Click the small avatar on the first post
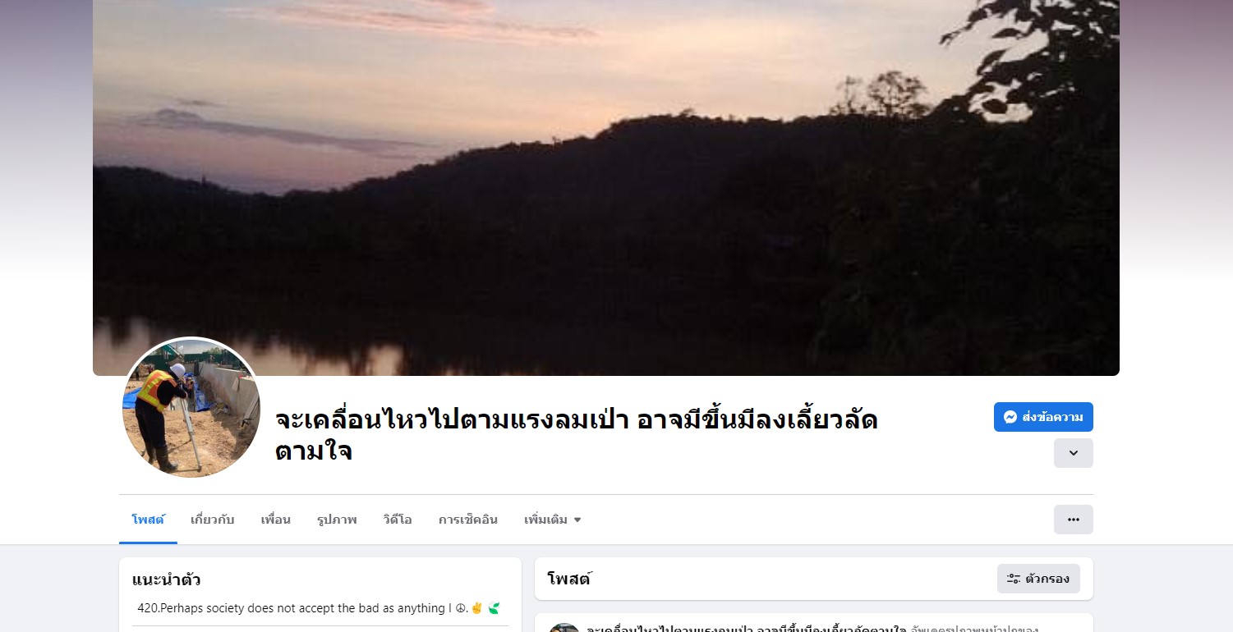This screenshot has height=632, width=1233. click(564, 628)
